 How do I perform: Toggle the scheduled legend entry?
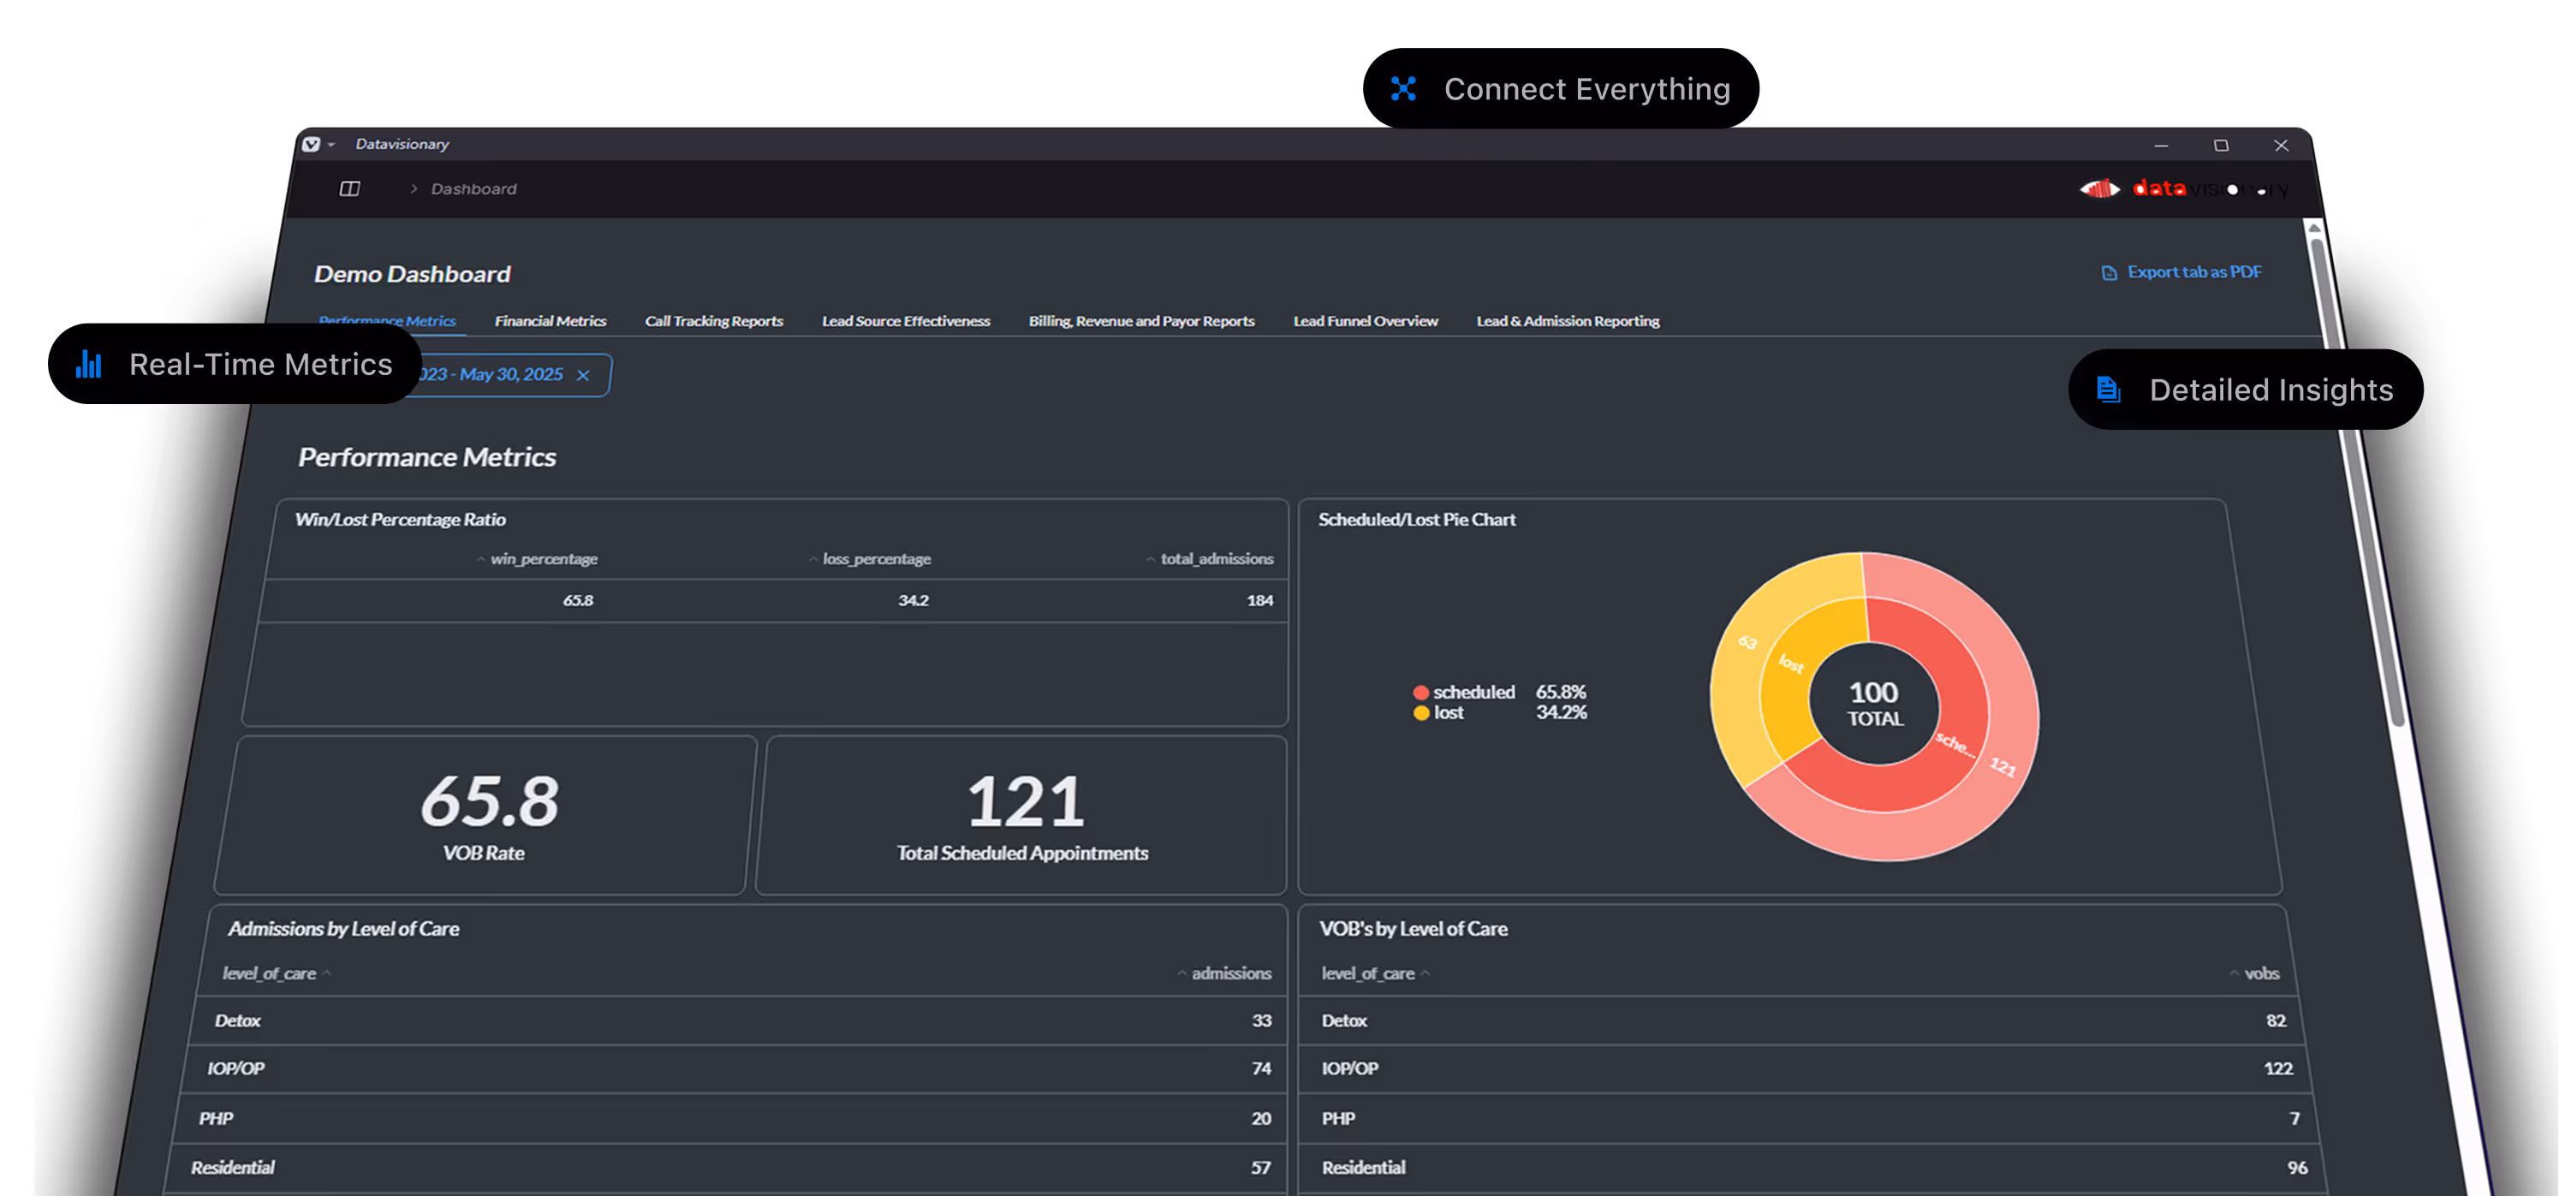click(1473, 693)
